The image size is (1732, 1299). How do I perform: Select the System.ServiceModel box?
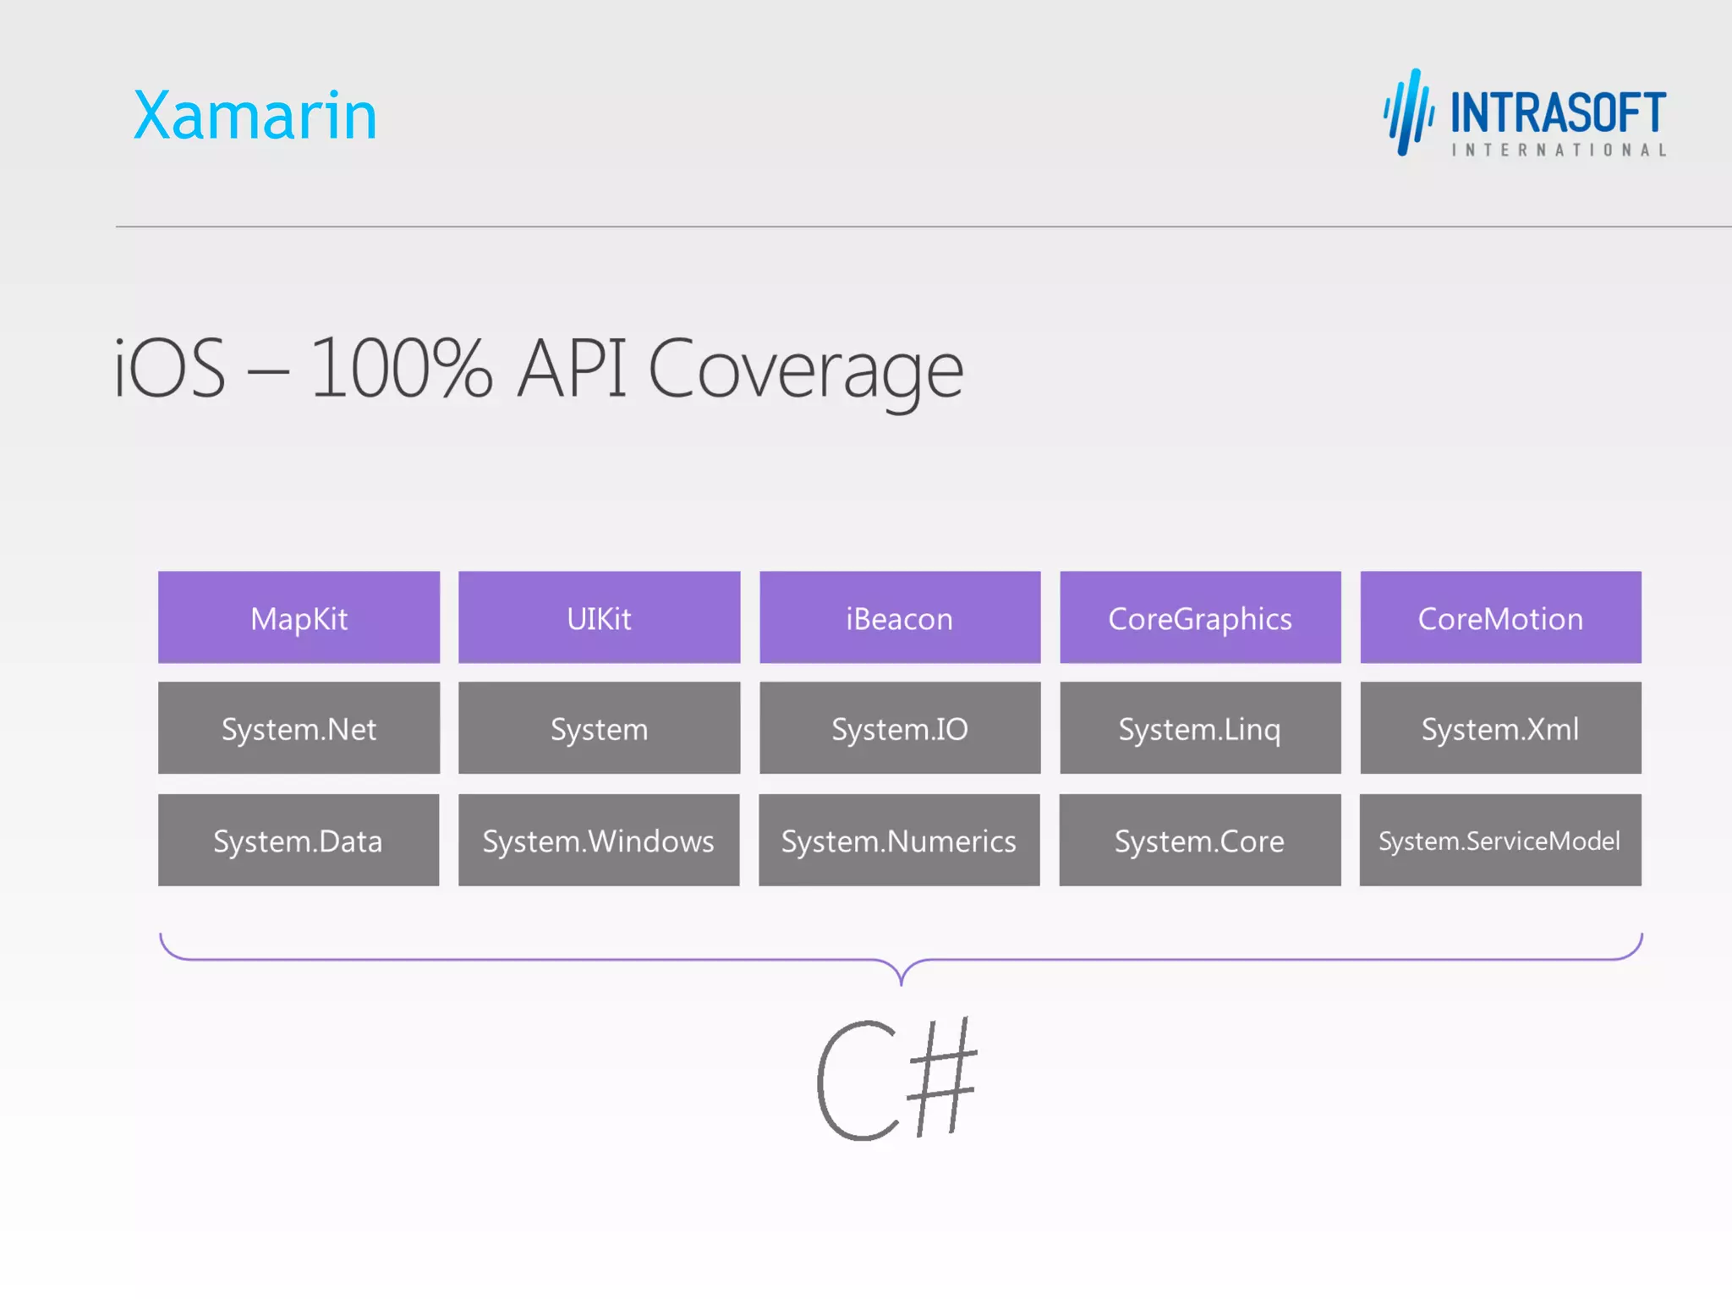[1500, 840]
